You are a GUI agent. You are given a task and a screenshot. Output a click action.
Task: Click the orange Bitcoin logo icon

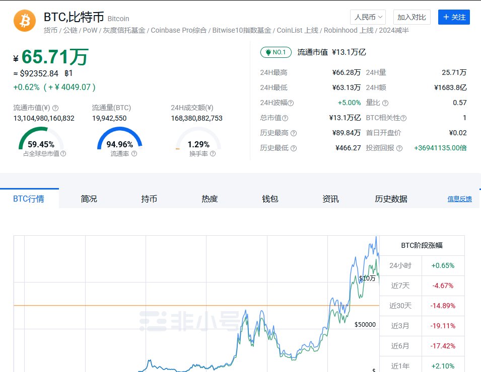pyautogui.click(x=25, y=21)
